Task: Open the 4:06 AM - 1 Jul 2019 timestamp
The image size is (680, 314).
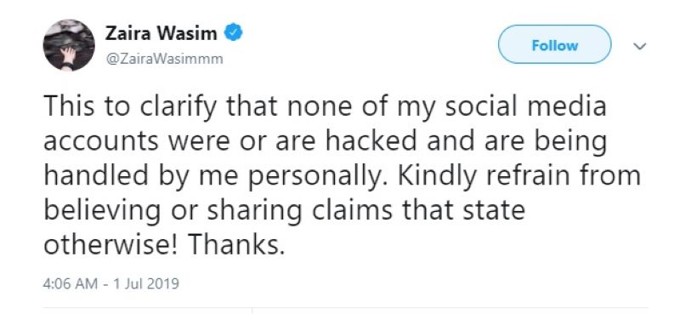Action: tap(111, 284)
